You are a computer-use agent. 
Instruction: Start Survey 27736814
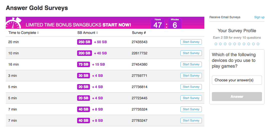(x=191, y=87)
